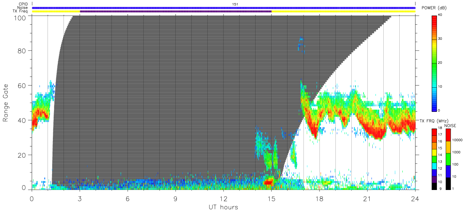Pick the yellow swatch of NOISE legend
Viewport: 467px width, 215px height.
pos(448,147)
